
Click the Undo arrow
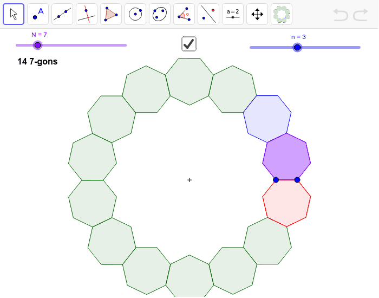pos(341,15)
